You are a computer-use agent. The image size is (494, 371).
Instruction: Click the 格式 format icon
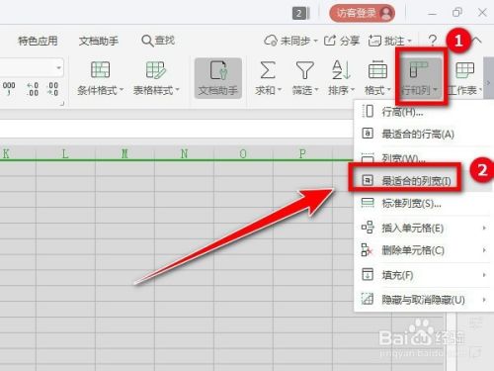click(x=377, y=70)
